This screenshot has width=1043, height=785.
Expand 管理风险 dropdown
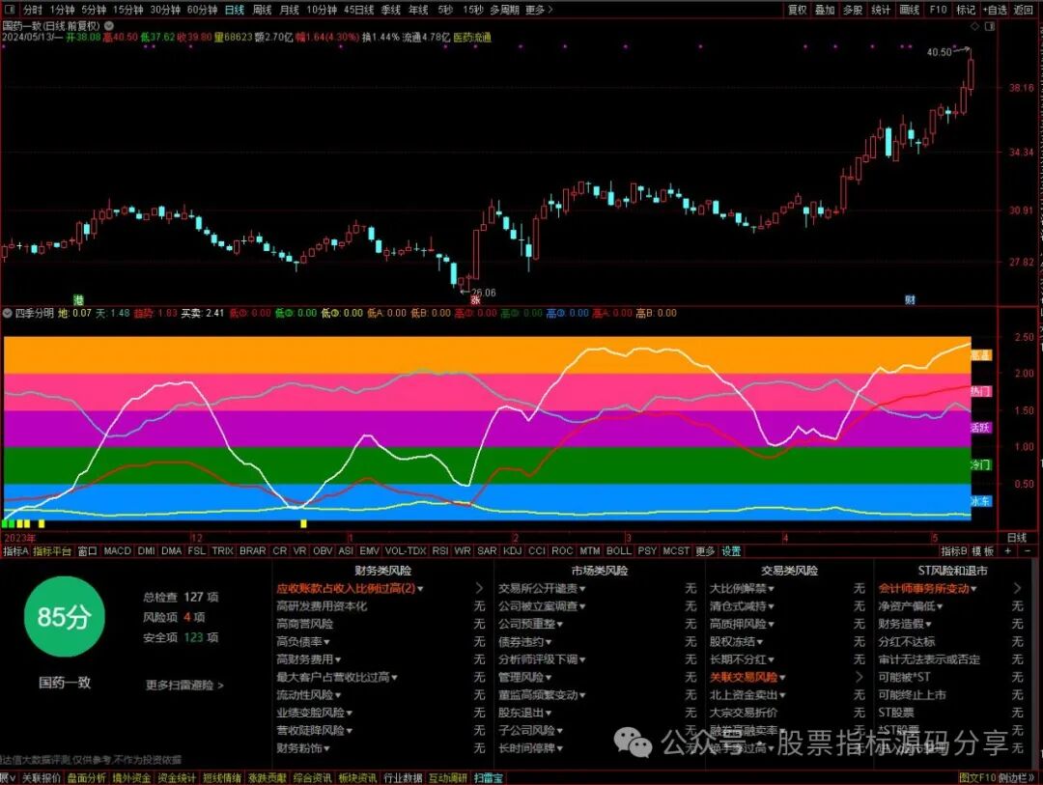pyautogui.click(x=525, y=677)
